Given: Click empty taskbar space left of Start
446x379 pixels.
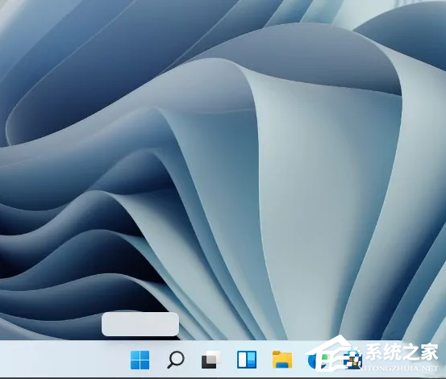Looking at the screenshot, I should [63, 359].
